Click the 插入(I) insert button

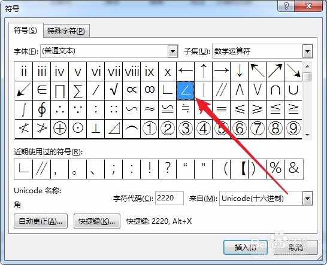pos(245,248)
